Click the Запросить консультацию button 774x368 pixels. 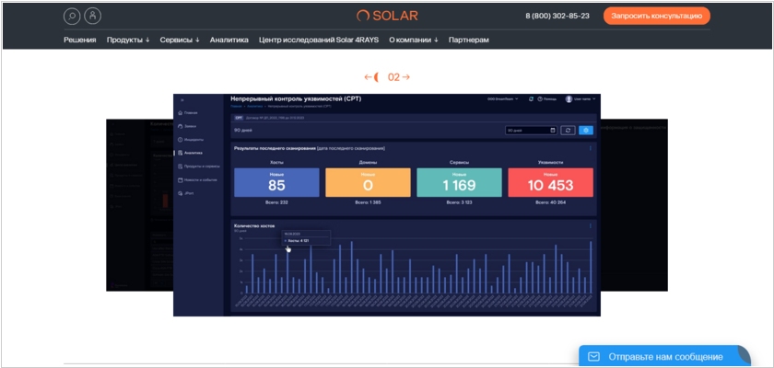[x=656, y=16]
